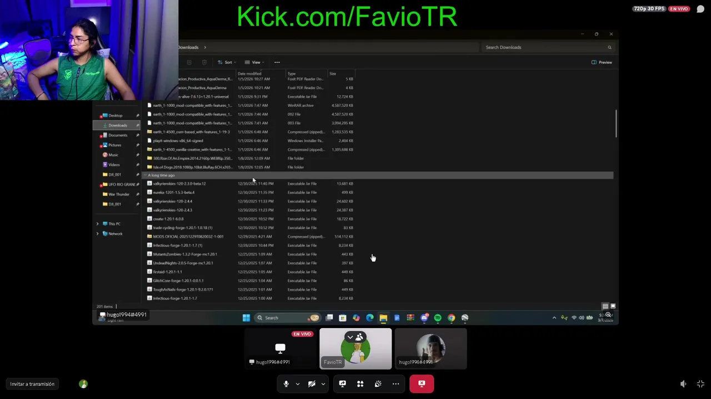Expand the Network tree arrow
711x399 pixels.
(x=98, y=233)
